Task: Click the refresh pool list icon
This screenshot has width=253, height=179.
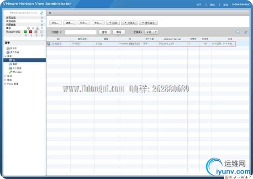Action: click(x=246, y=32)
